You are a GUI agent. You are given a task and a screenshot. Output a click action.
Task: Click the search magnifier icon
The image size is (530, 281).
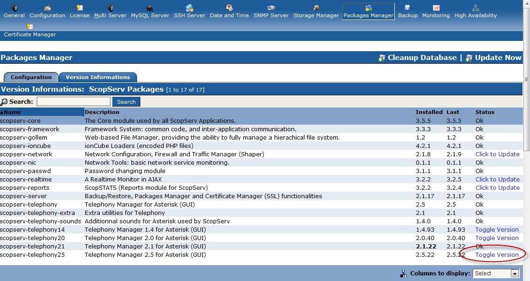(4, 101)
